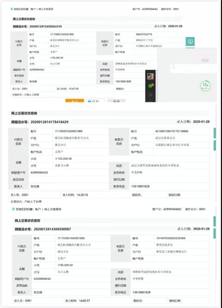Click the printer icon on 打印 button

click(x=89, y=101)
